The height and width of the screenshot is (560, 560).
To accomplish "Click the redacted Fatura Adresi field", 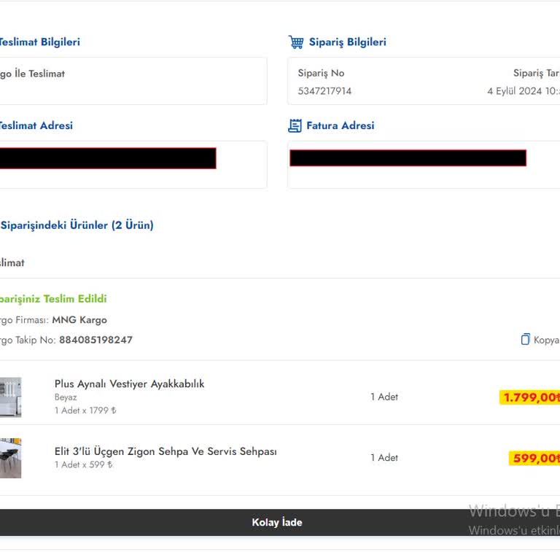I will point(408,158).
